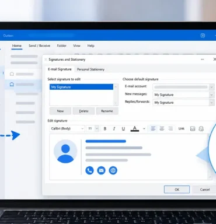Click the email envelope icon in signature
Viewport: 216px width, 224px height.
pos(101,170)
